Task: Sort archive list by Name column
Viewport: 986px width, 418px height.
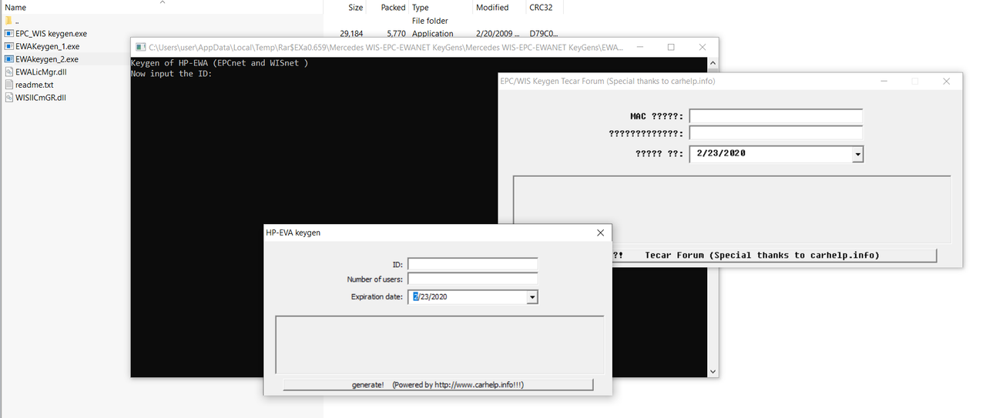Action: [x=15, y=8]
